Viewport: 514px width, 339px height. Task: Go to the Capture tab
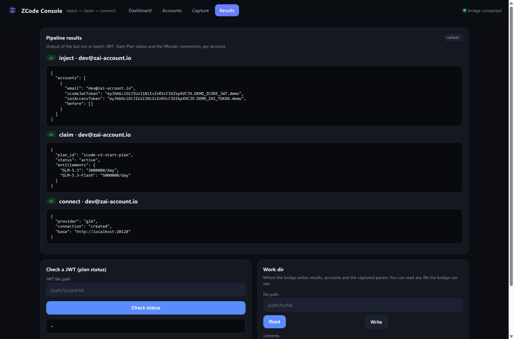201,10
